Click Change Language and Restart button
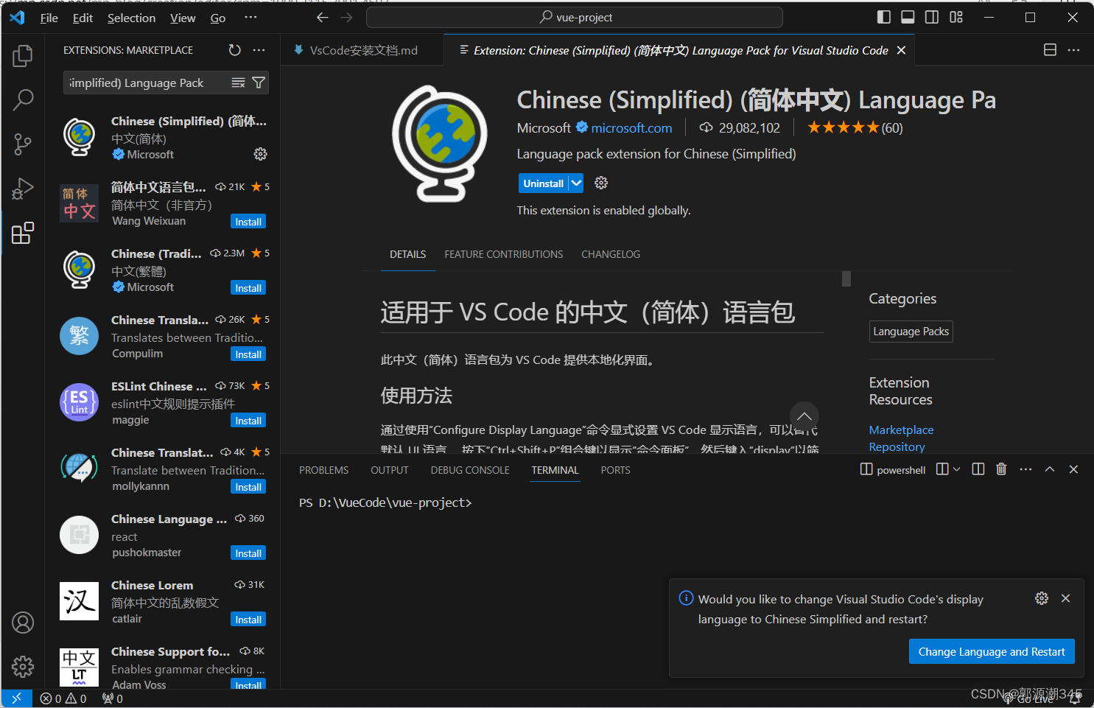This screenshot has width=1094, height=708. point(992,651)
